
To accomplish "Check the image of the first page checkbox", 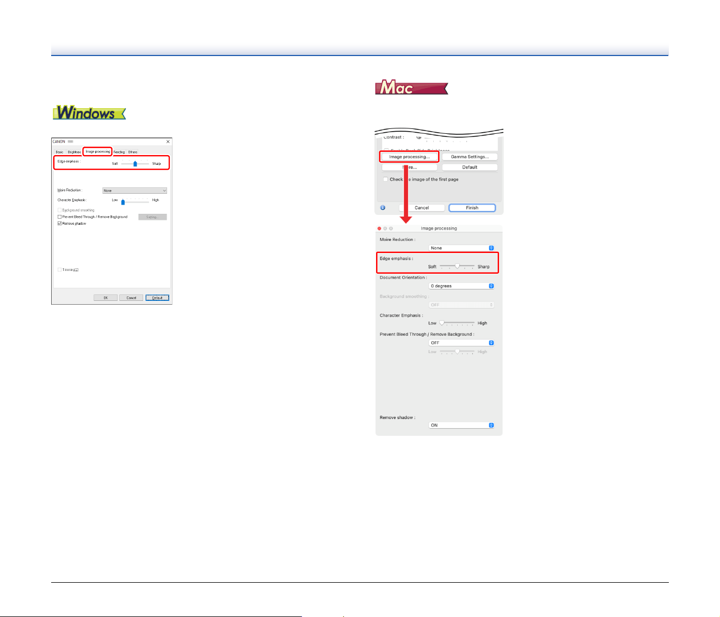I will 385,180.
